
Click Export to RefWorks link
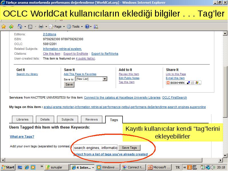pos(105,54)
